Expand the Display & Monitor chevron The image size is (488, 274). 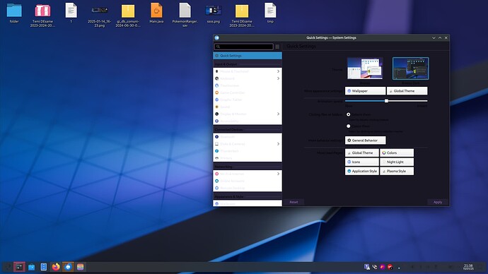(278, 114)
